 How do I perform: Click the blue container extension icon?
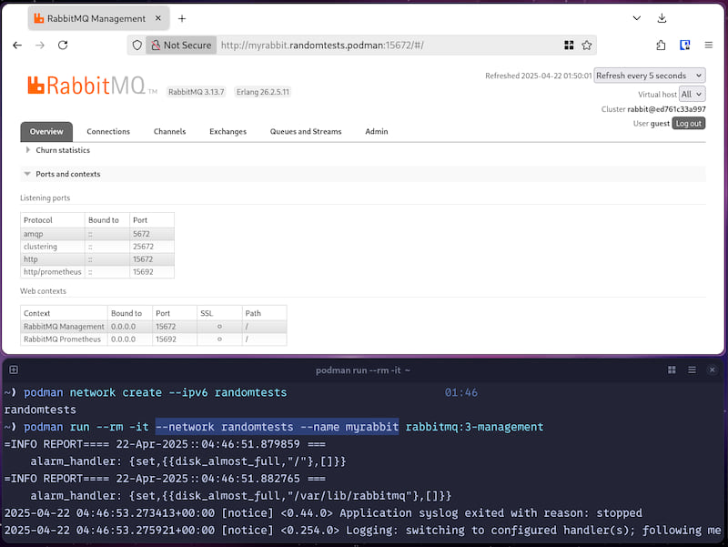coord(685,45)
